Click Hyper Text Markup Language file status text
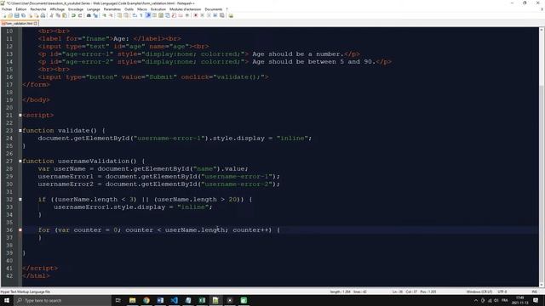 click(26, 292)
